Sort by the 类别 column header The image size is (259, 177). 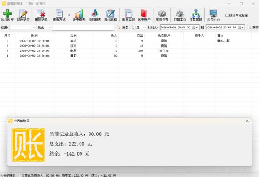coord(74,35)
